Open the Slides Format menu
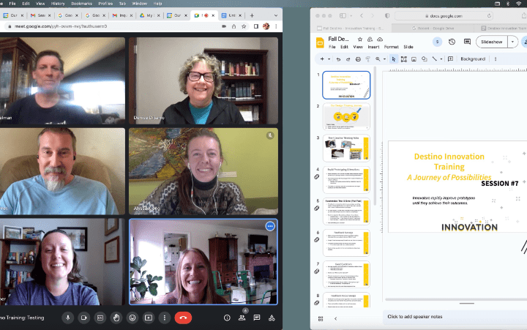This screenshot has height=330, width=527. [391, 47]
